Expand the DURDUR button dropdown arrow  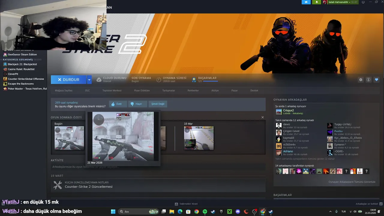click(x=89, y=79)
